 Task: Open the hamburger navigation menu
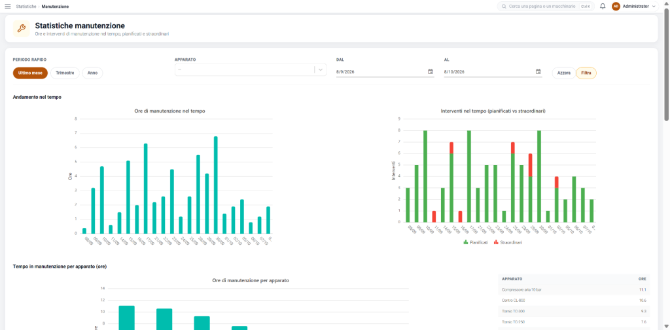pos(8,7)
